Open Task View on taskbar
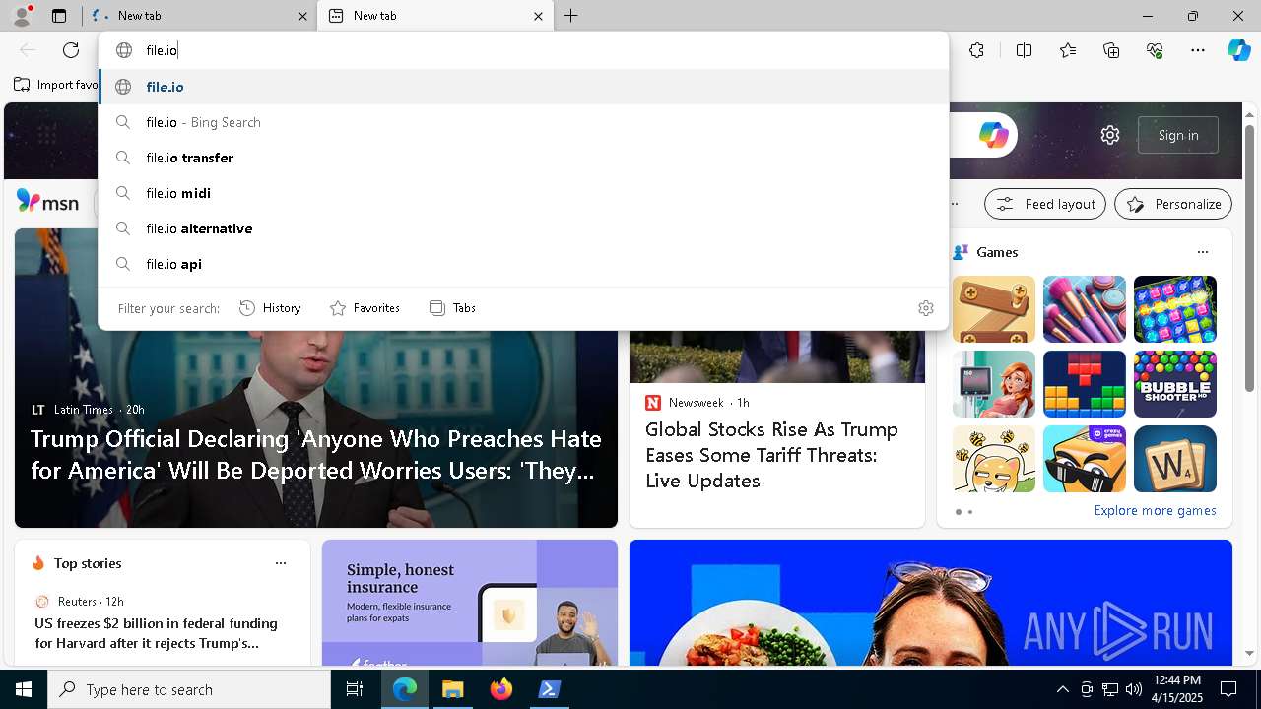This screenshot has width=1261, height=709. click(355, 689)
